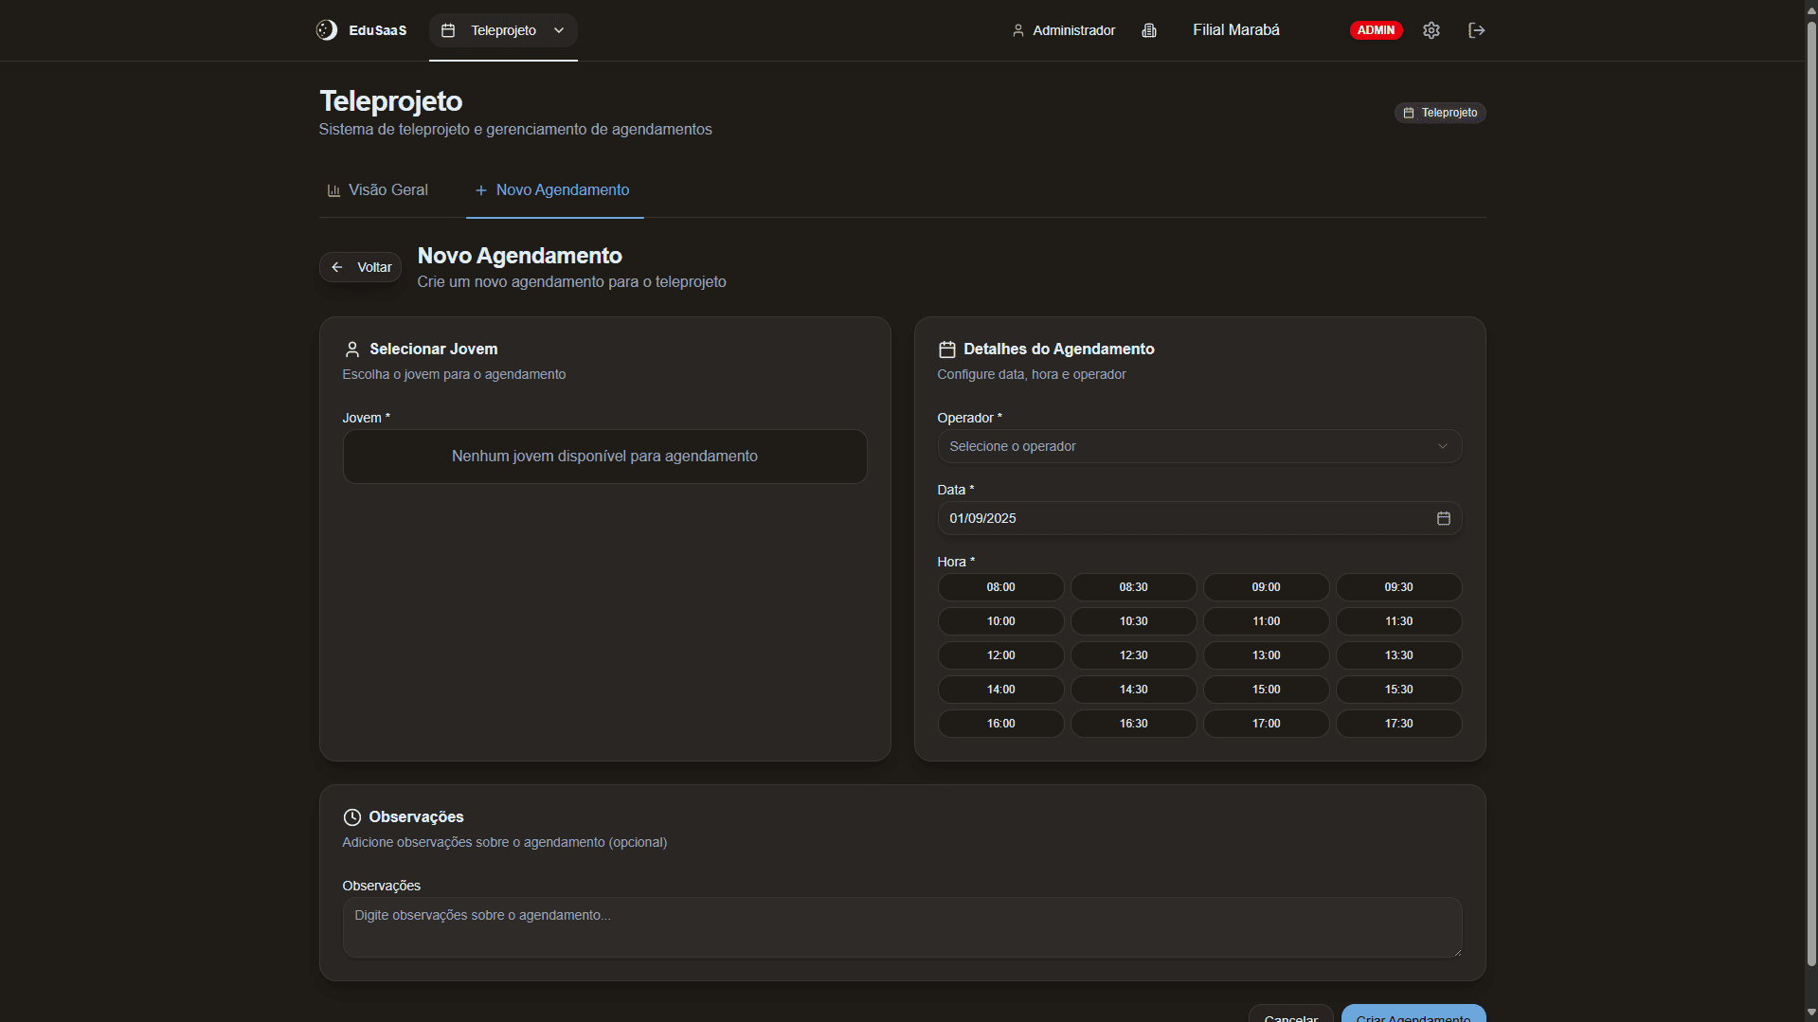The height and width of the screenshot is (1022, 1818).
Task: Click the red ADMIN badge
Action: point(1376,30)
